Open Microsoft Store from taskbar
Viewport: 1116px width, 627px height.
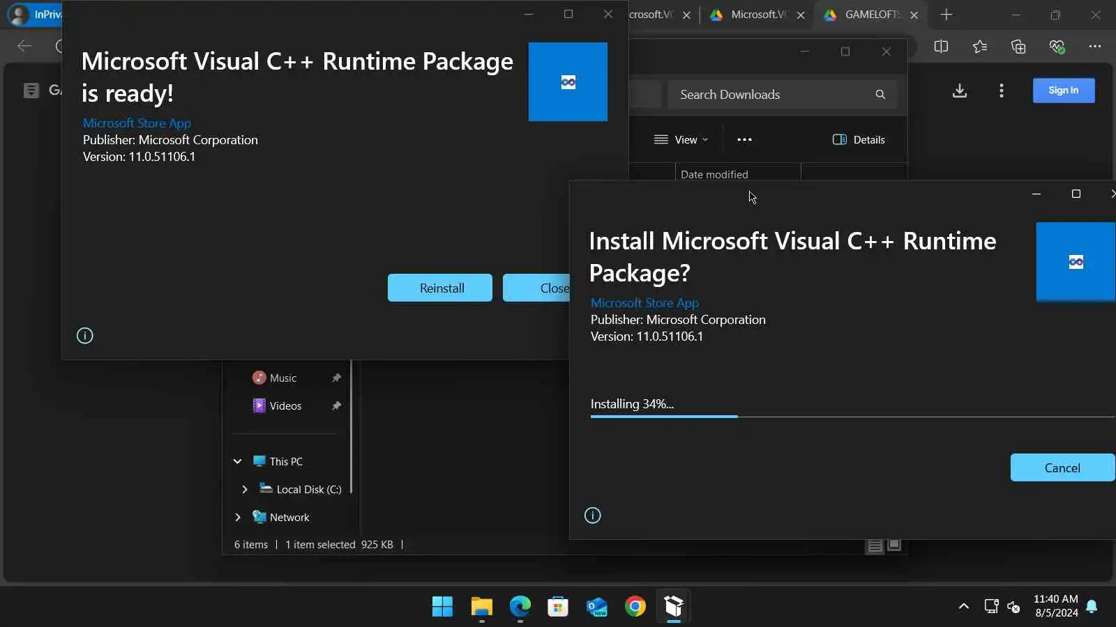point(558,607)
